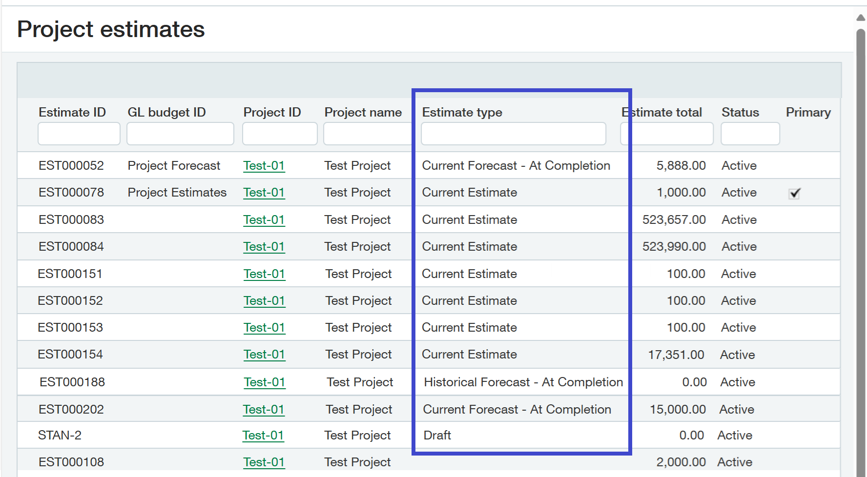This screenshot has width=867, height=477.
Task: Select the STAN-2 estimate ID cell
Action: click(x=60, y=436)
